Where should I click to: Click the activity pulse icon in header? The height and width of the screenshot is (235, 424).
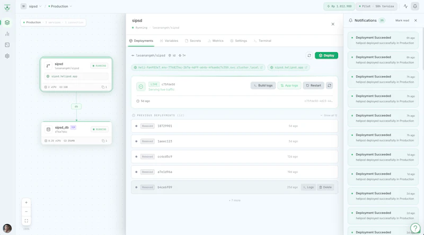[x=405, y=6]
